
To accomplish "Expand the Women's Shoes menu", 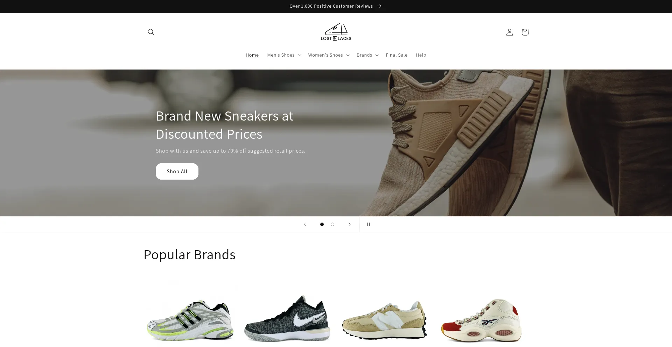I will (x=329, y=55).
